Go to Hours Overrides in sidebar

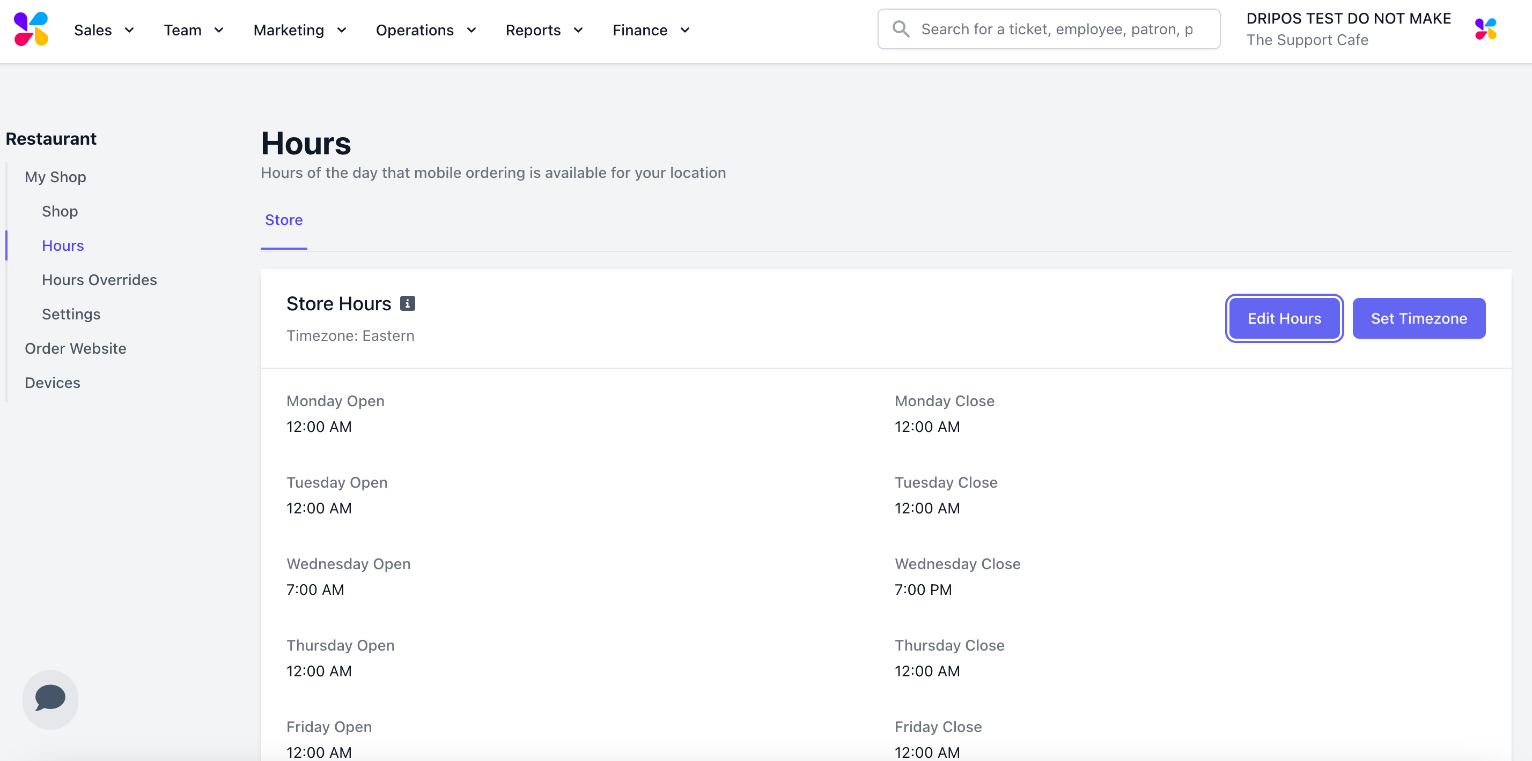coord(99,280)
